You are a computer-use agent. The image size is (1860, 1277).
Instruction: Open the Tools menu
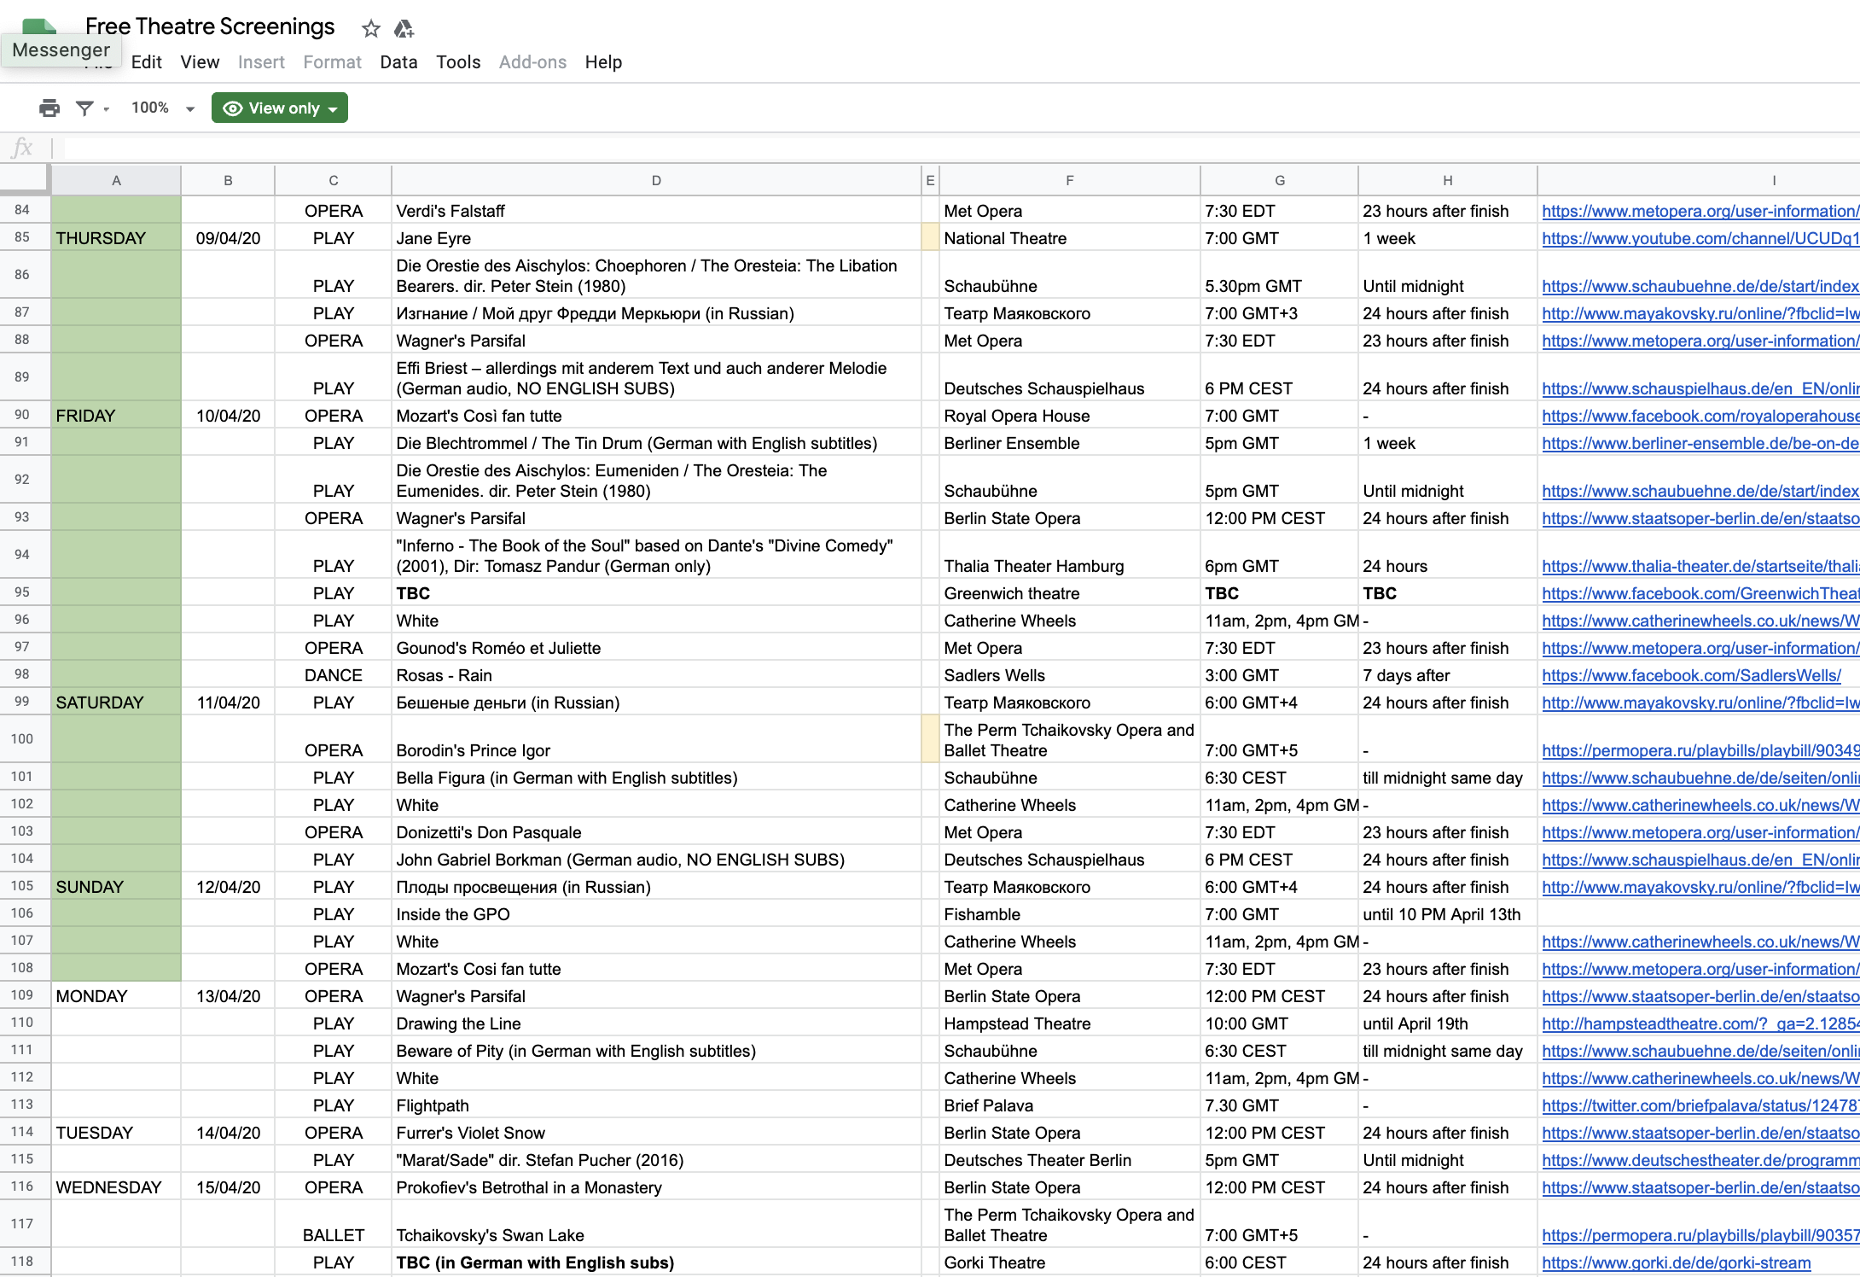tap(458, 62)
